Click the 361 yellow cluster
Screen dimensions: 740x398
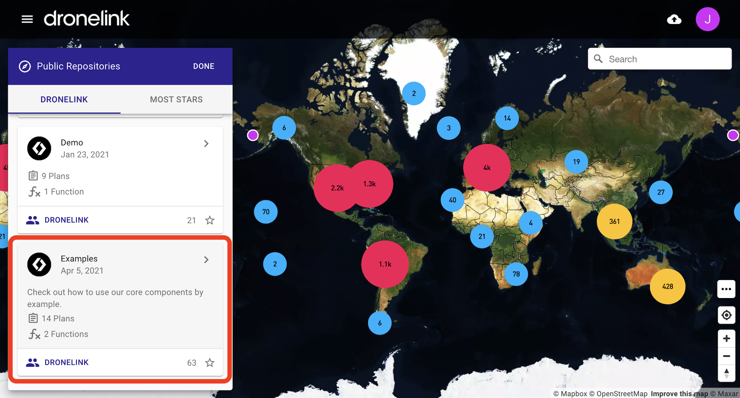[x=614, y=221]
